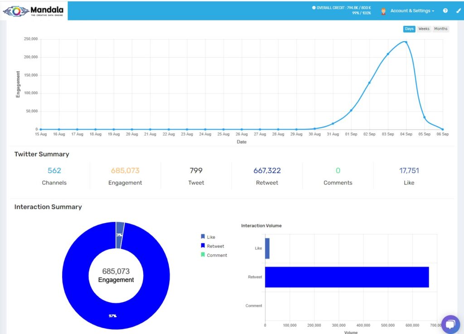Click the Like bar in Interaction Volume
The height and width of the screenshot is (334, 464).
267,248
